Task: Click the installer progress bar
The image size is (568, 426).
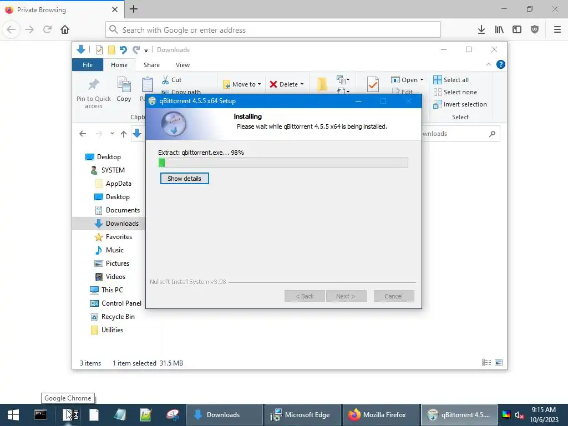Action: [x=283, y=163]
